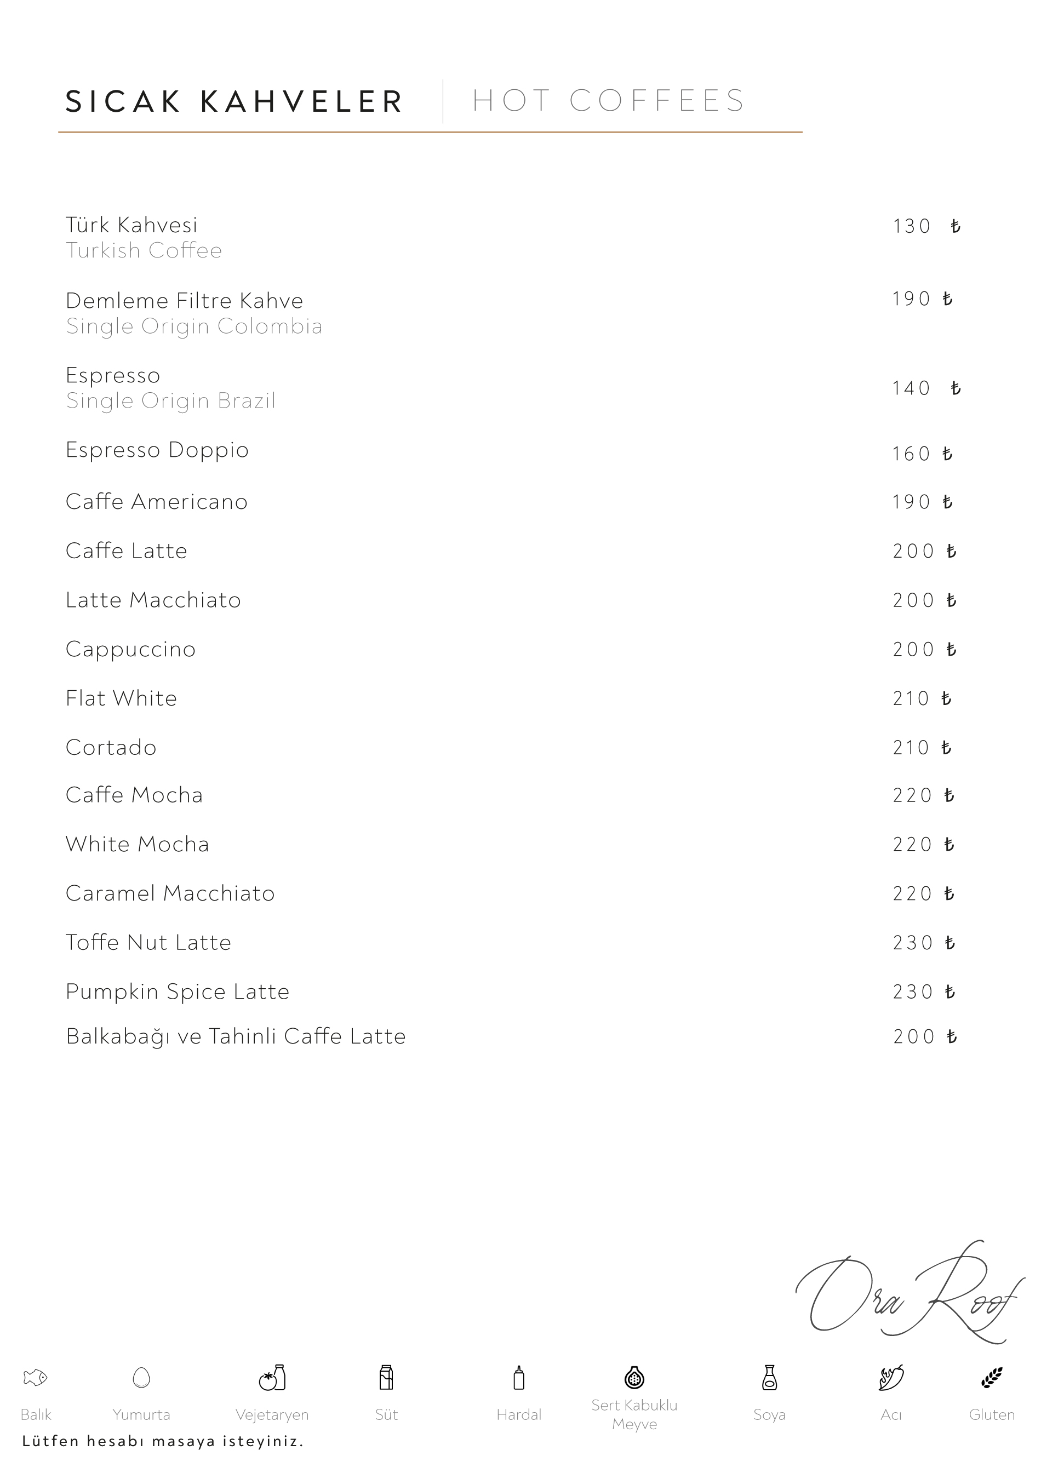Click the Gluten wheat icon
This screenshot has width=1041, height=1473.
[992, 1377]
